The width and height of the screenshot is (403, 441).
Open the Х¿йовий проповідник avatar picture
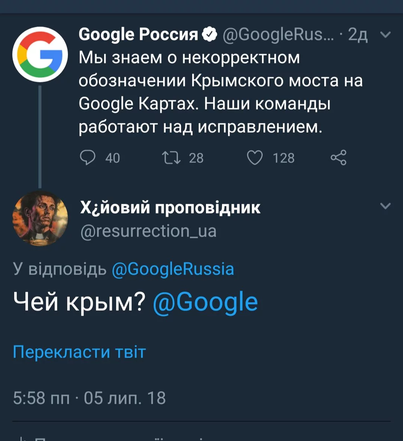[40, 219]
